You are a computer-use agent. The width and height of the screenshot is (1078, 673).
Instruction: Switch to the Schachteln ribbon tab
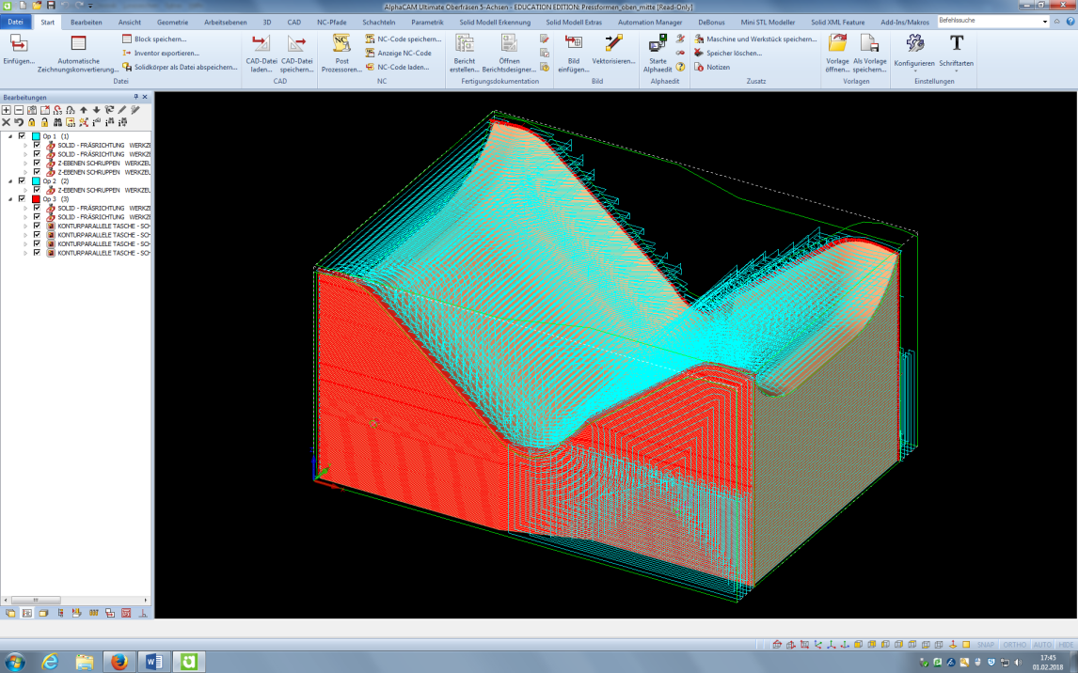pyautogui.click(x=381, y=22)
